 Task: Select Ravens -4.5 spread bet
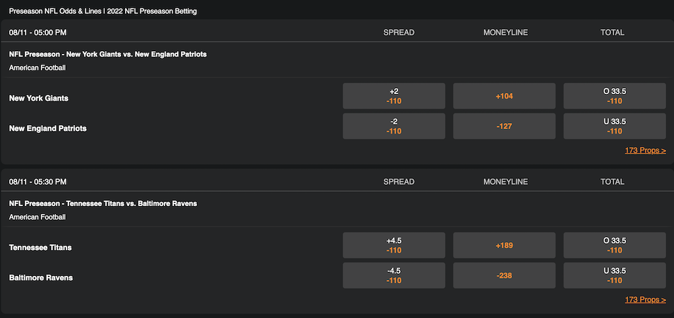coord(394,276)
